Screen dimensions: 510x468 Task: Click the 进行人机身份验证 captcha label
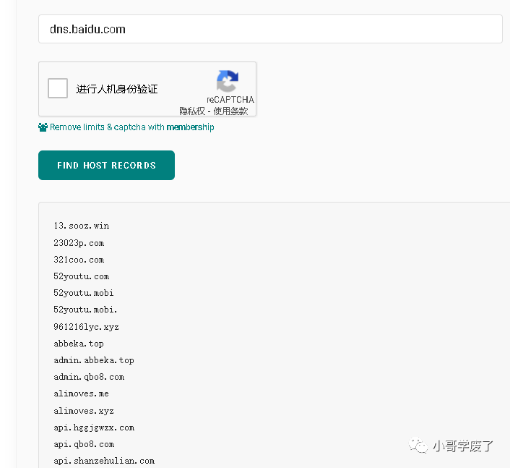pyautogui.click(x=117, y=89)
